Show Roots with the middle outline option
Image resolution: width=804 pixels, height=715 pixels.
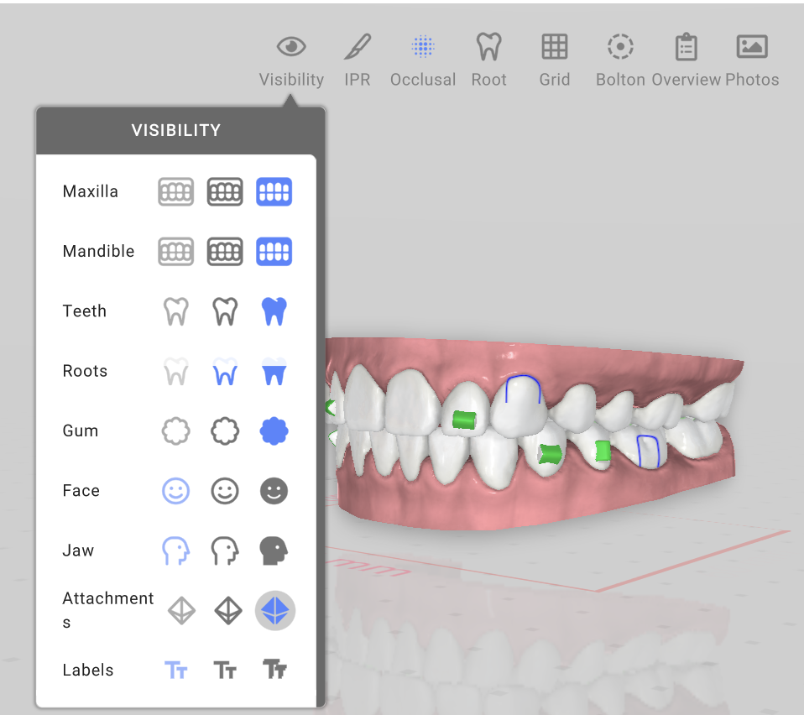tap(225, 371)
